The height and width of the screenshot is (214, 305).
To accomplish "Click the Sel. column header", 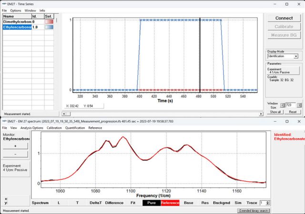I will (49, 16).
